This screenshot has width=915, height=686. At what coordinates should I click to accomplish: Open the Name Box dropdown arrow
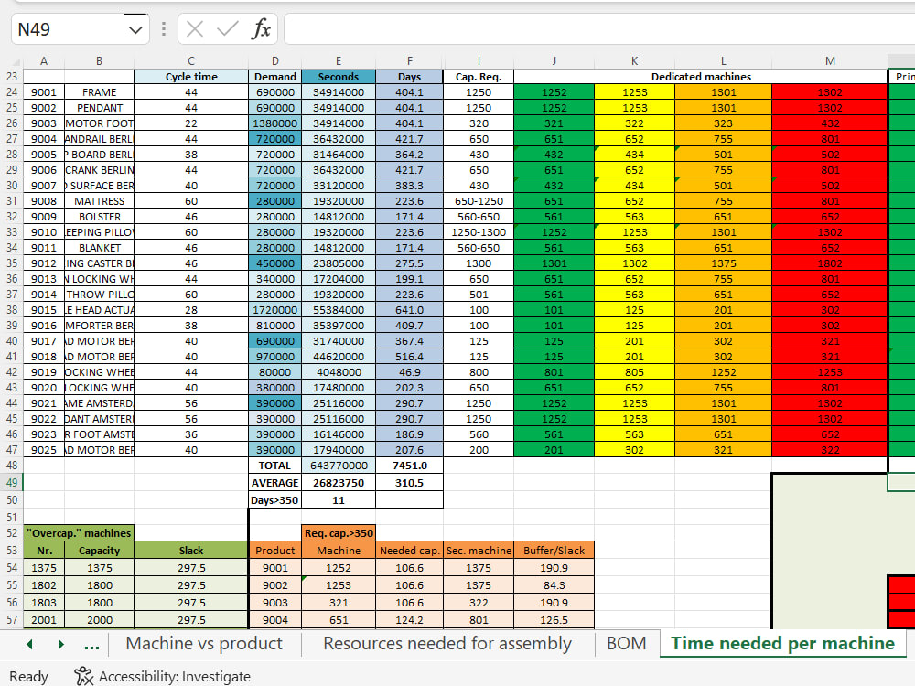click(135, 30)
